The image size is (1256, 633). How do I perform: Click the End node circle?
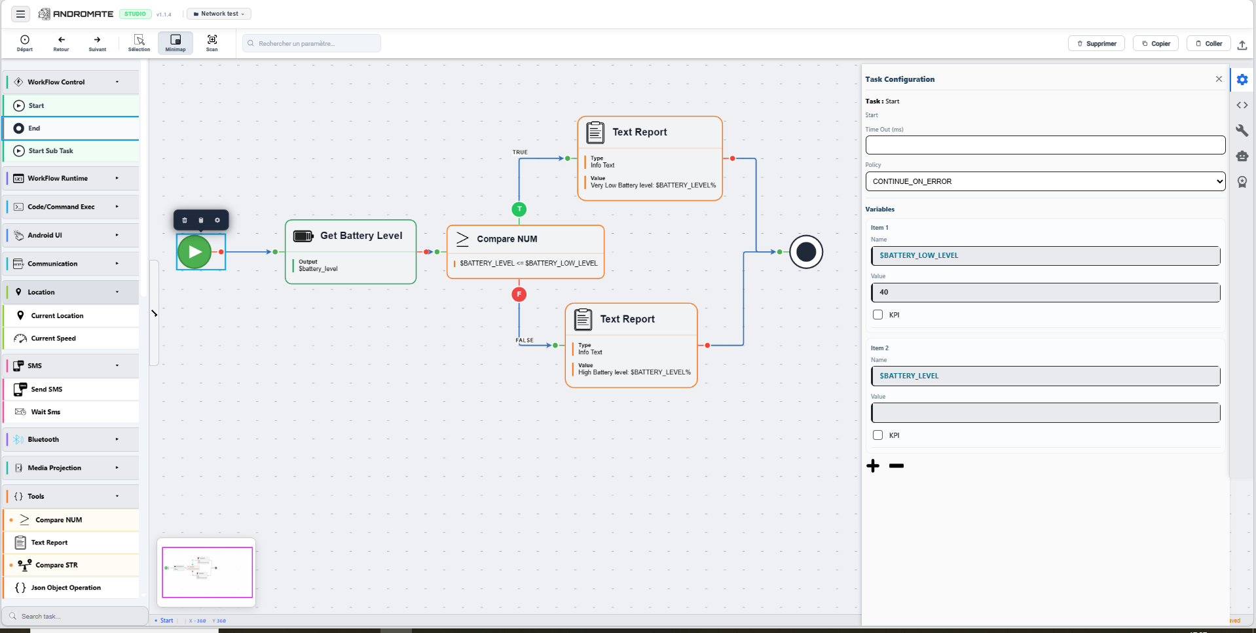tap(806, 252)
